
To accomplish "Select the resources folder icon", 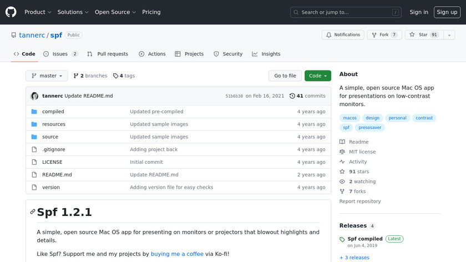I will tap(34, 124).
